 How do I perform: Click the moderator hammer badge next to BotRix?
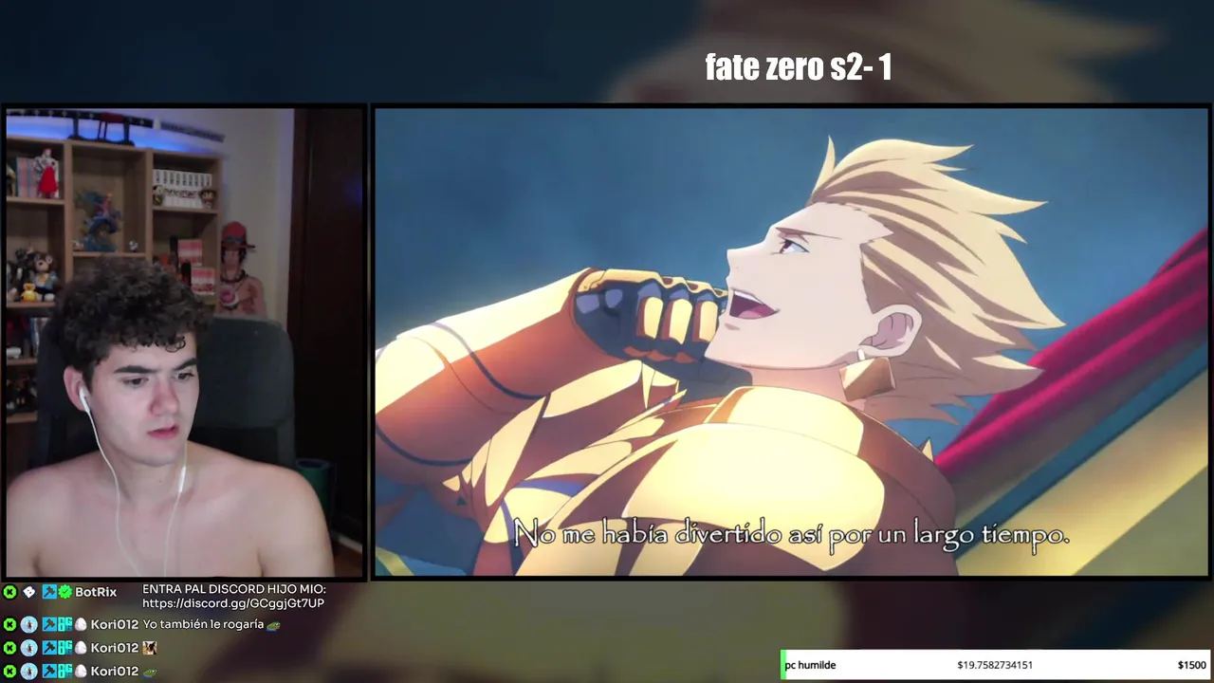49,592
